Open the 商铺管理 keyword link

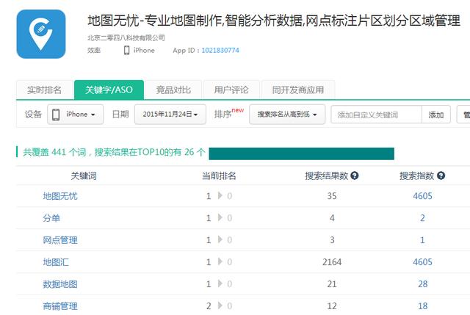click(x=60, y=306)
